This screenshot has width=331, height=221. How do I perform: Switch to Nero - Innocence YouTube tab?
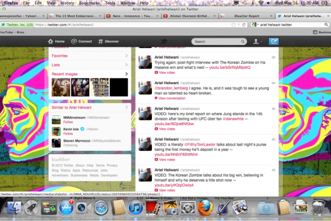[132, 16]
